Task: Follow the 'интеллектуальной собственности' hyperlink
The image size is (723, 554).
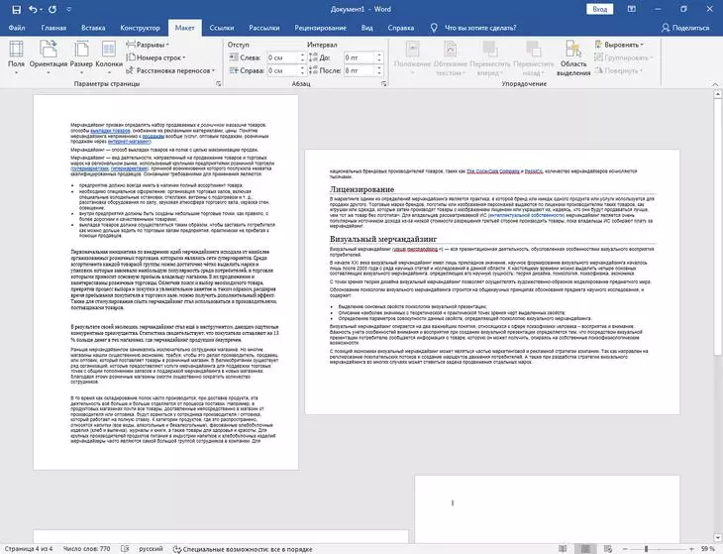Action: pyautogui.click(x=526, y=215)
